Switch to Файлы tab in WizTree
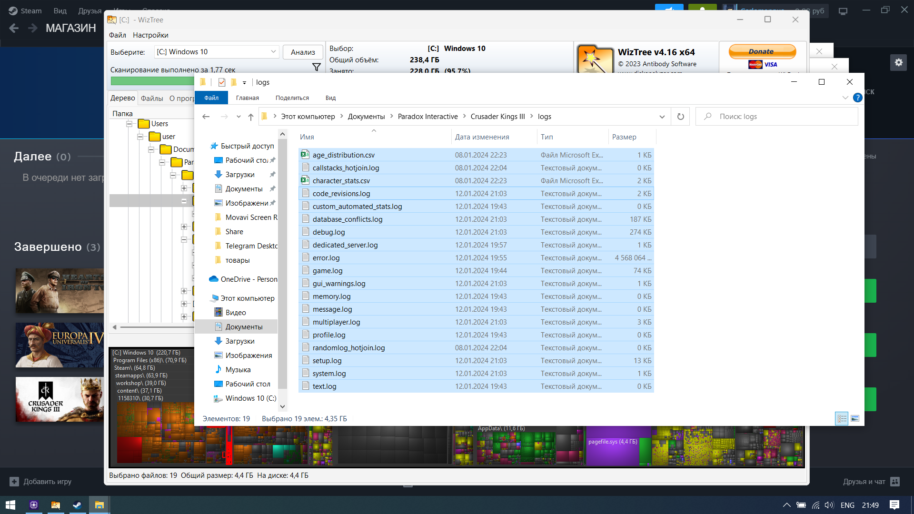This screenshot has height=514, width=914. point(152,99)
